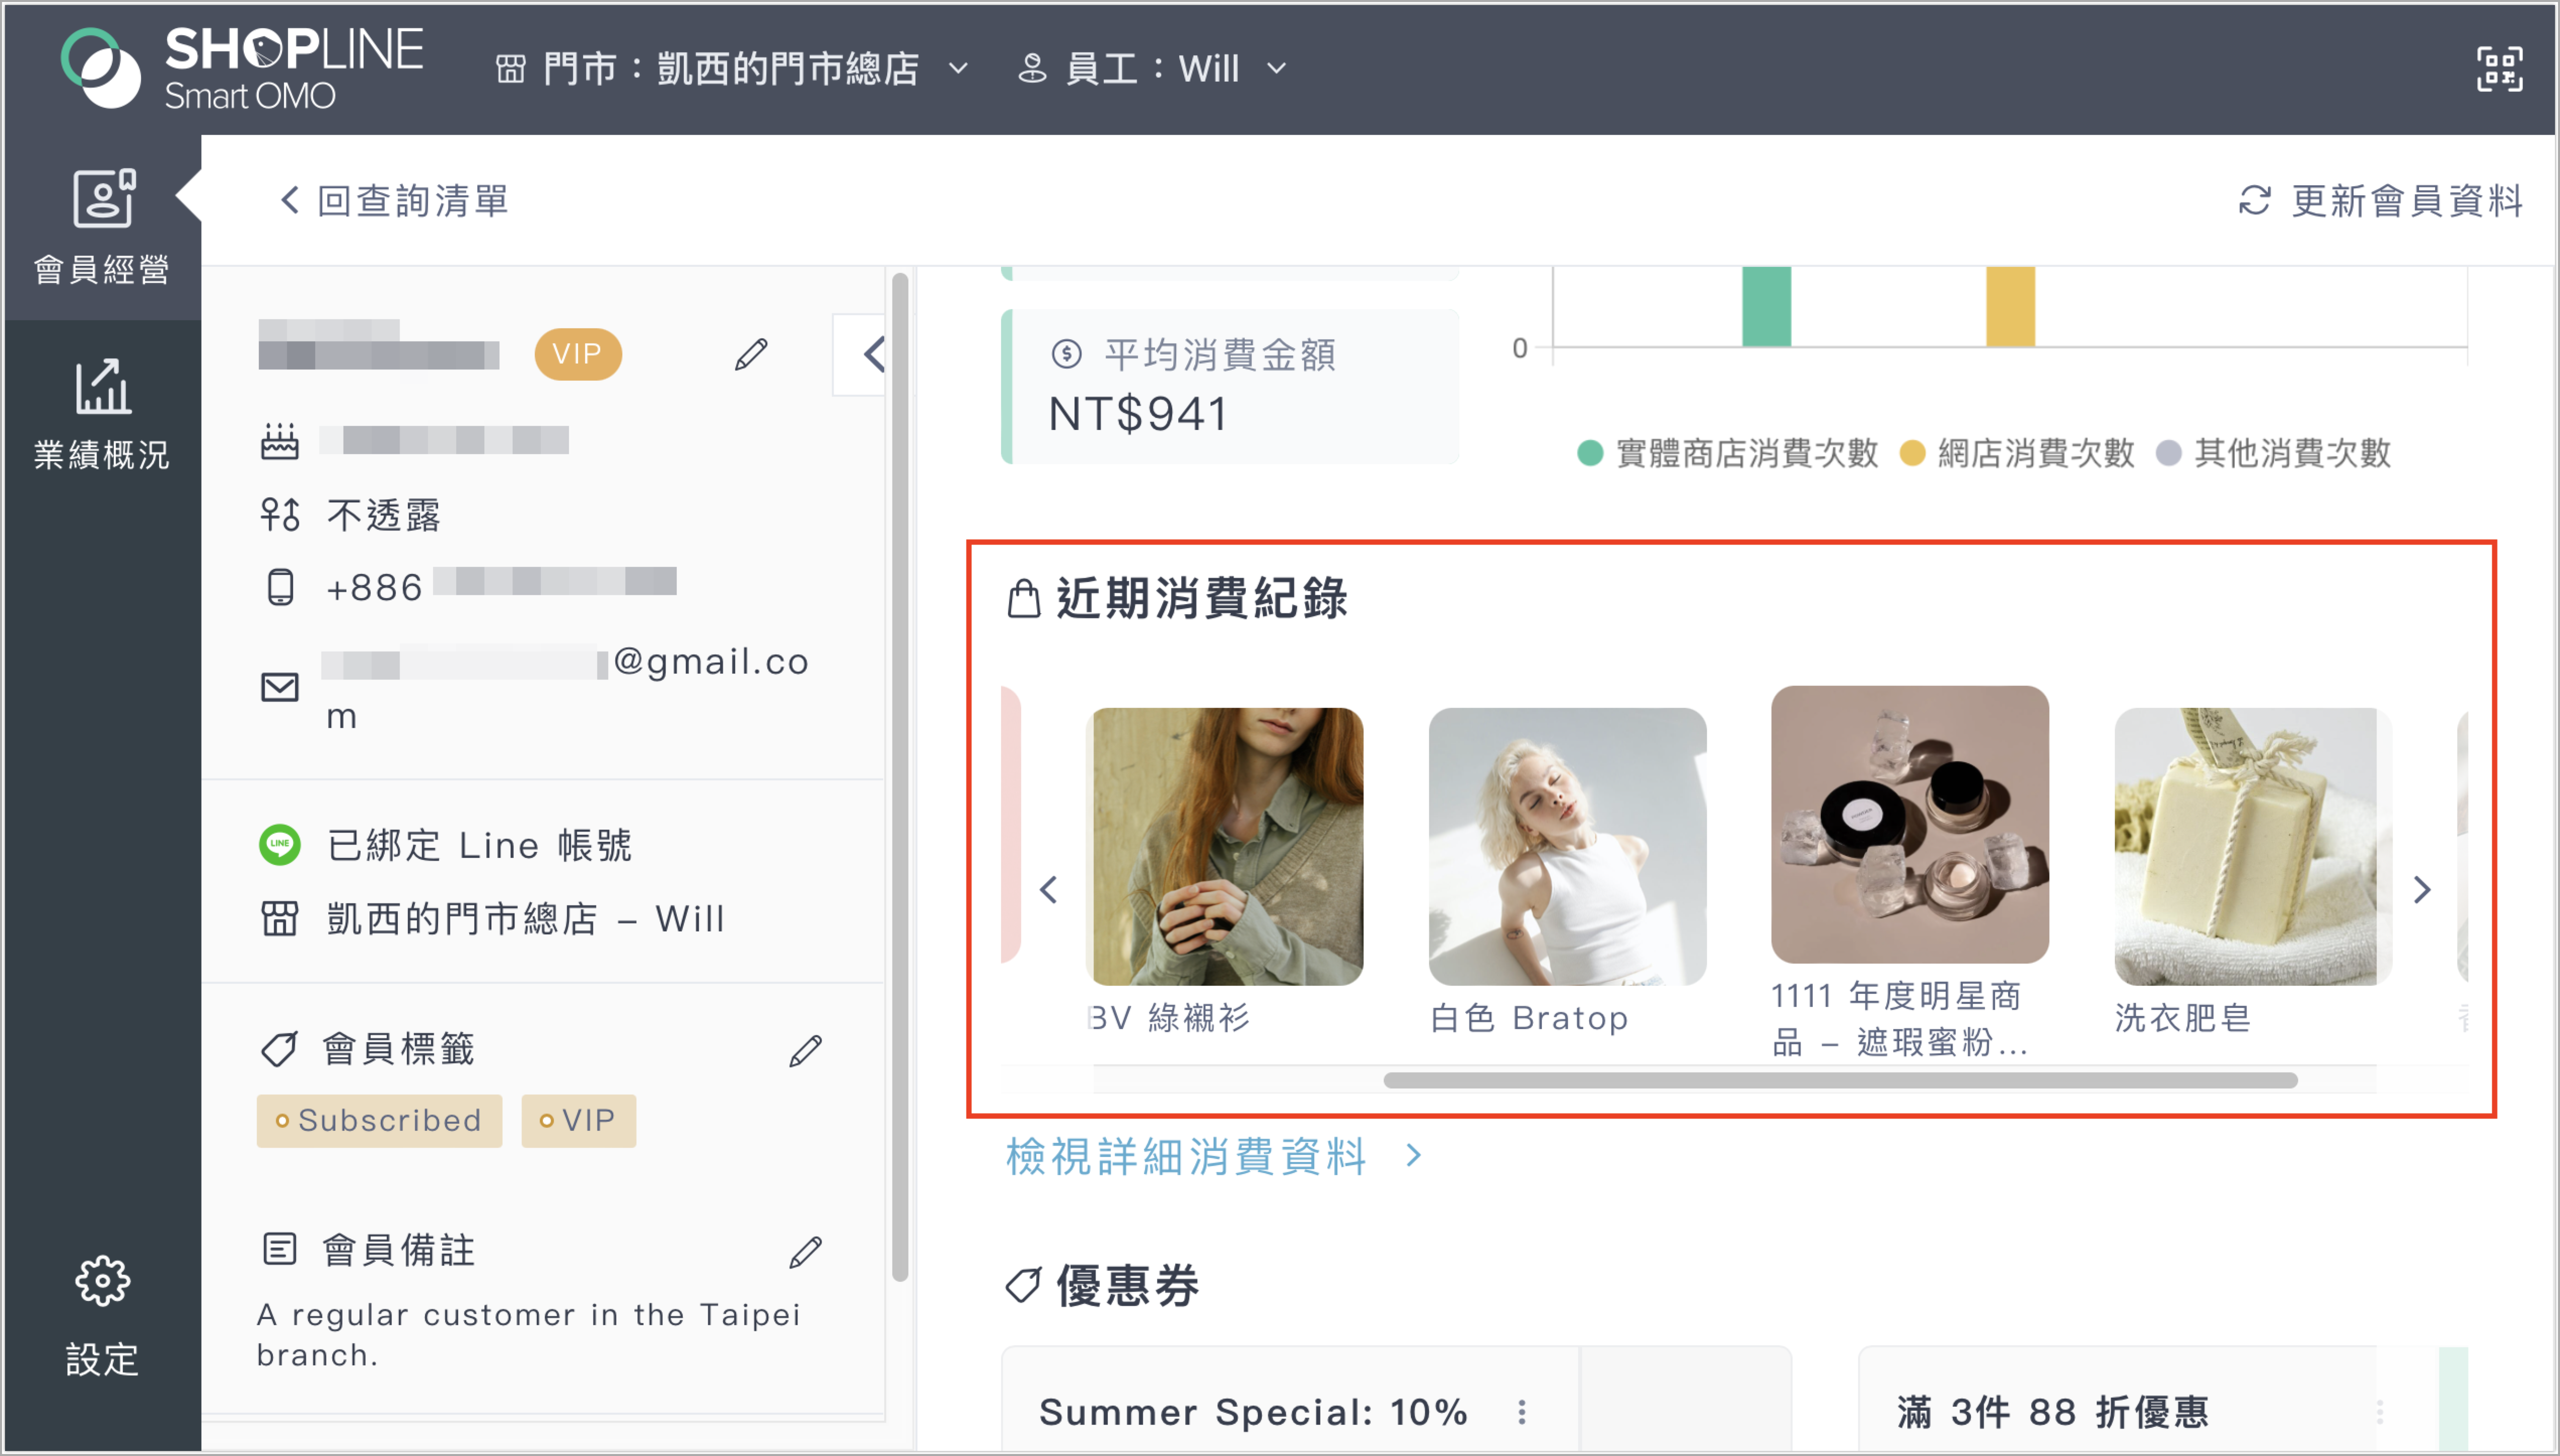The image size is (2560, 1456).
Task: Click the VIP badge beside member name
Action: coord(578,354)
